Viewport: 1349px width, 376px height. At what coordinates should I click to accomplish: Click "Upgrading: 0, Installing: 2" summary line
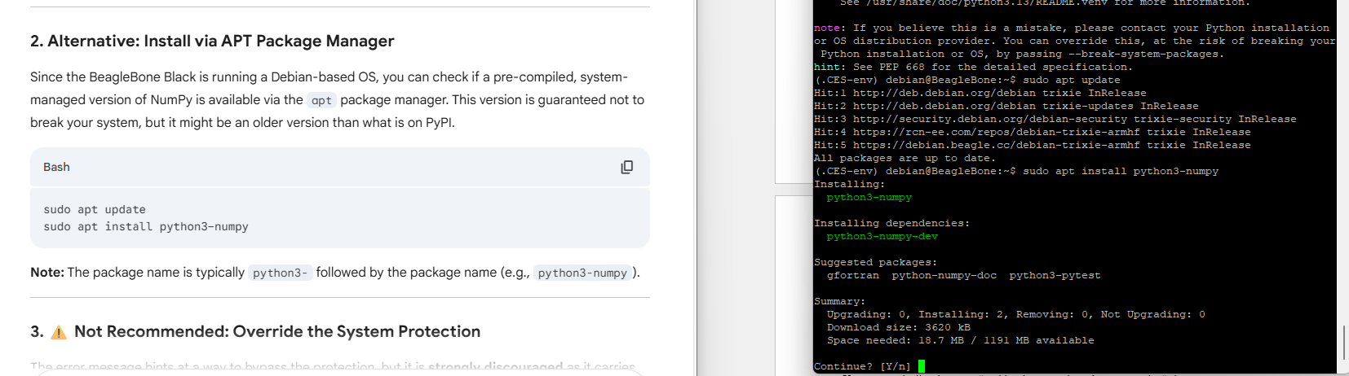click(1016, 314)
